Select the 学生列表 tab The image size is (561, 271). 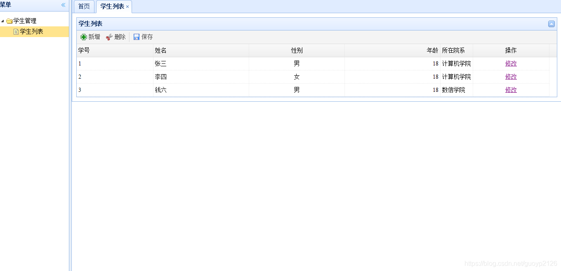pyautogui.click(x=112, y=7)
